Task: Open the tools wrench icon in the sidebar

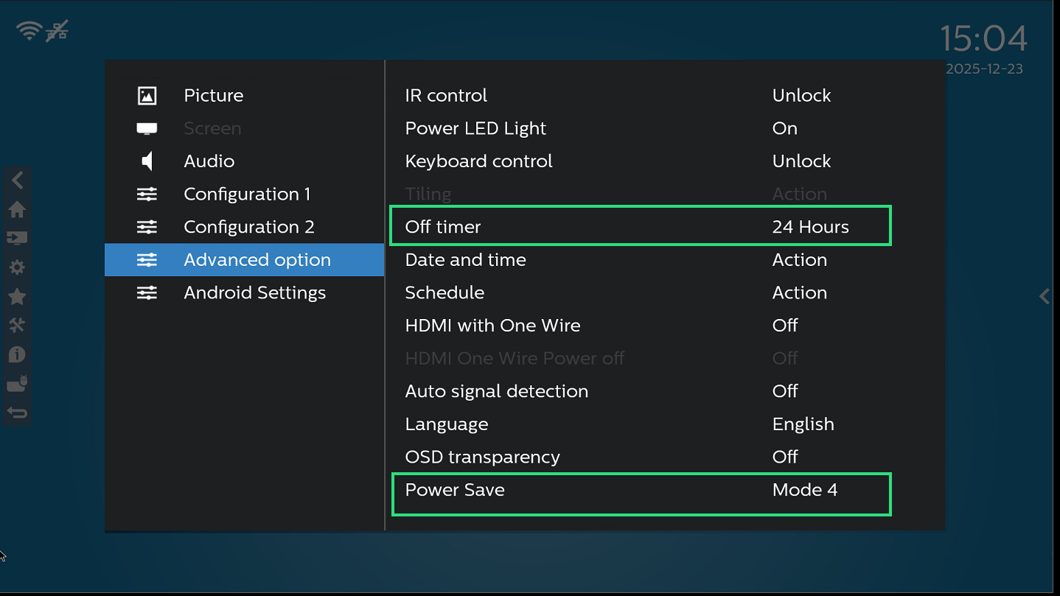Action: [17, 326]
